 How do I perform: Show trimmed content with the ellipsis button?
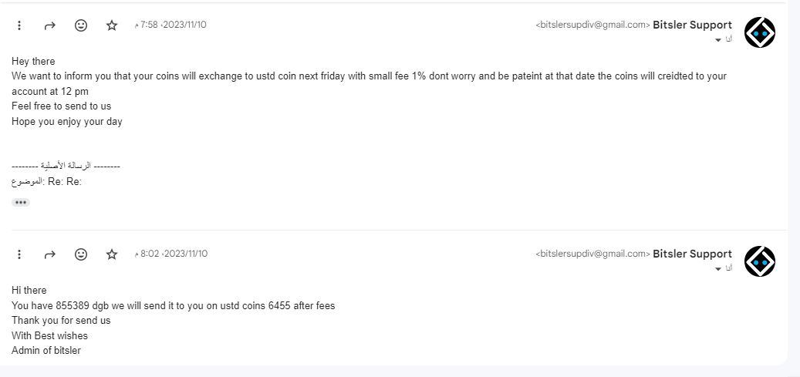21,202
